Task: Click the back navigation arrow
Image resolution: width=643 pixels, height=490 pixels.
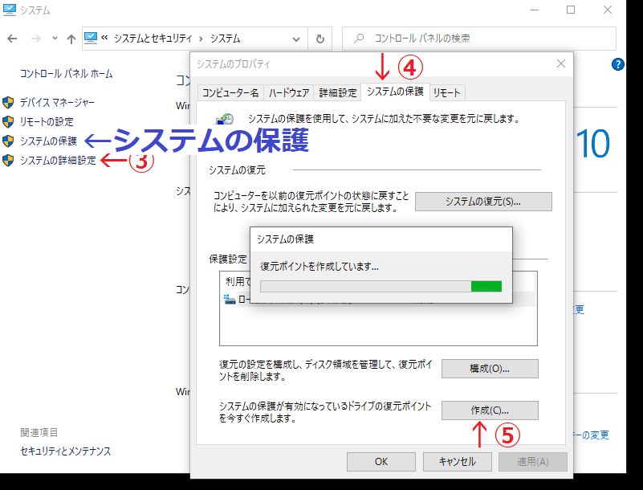Action: click(x=13, y=39)
